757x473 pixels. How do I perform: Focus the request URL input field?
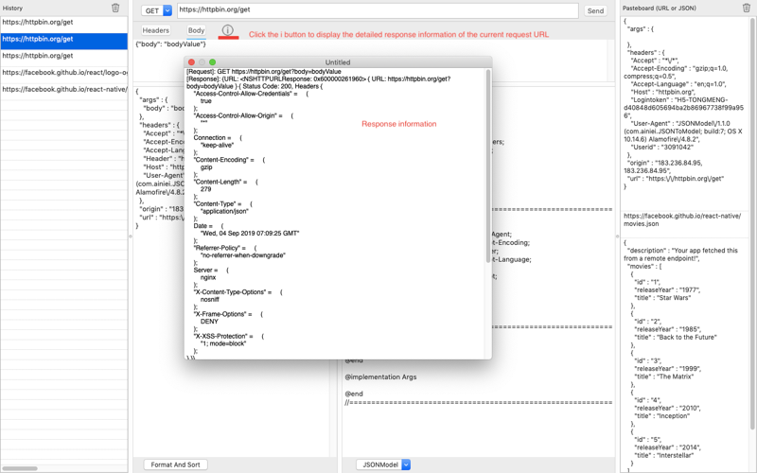click(x=378, y=10)
